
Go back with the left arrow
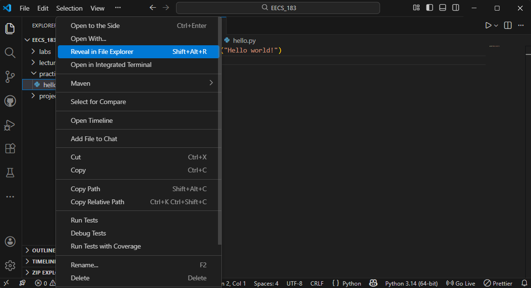coord(153,8)
